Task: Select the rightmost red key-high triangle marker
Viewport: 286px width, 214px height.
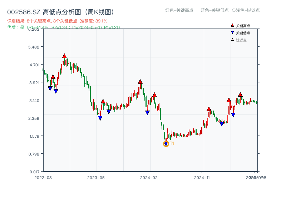Action: 240,95
